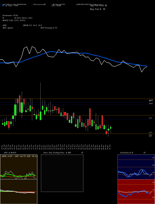
Task: Open the empty intraday trading price chart
Action: (62, 173)
